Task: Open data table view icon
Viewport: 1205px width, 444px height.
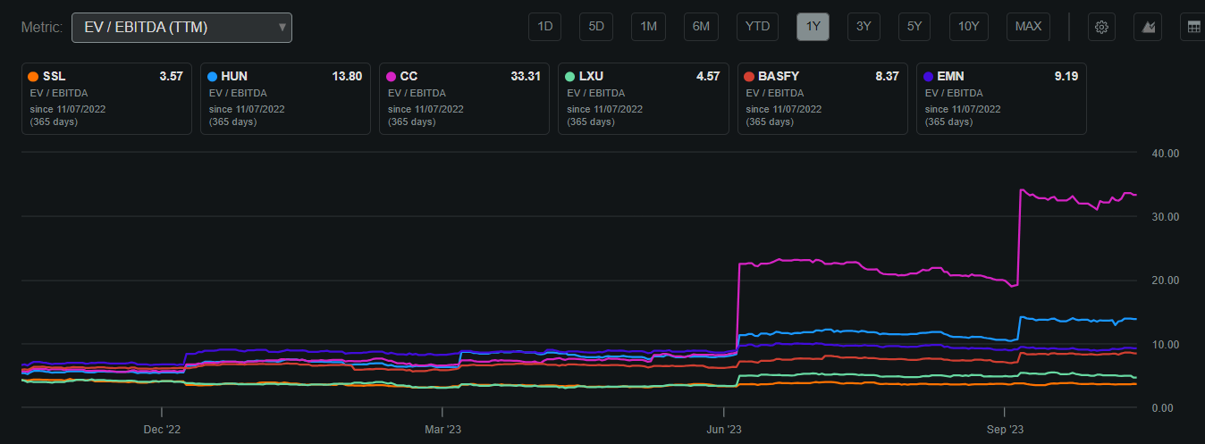Action: (1192, 27)
